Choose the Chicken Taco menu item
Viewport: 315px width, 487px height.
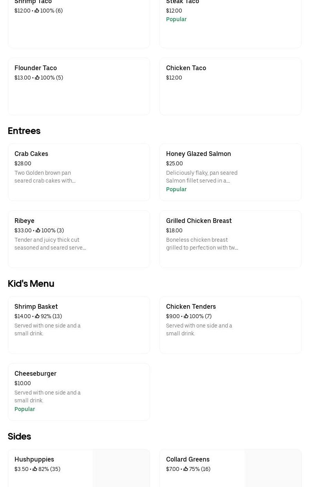[186, 68]
